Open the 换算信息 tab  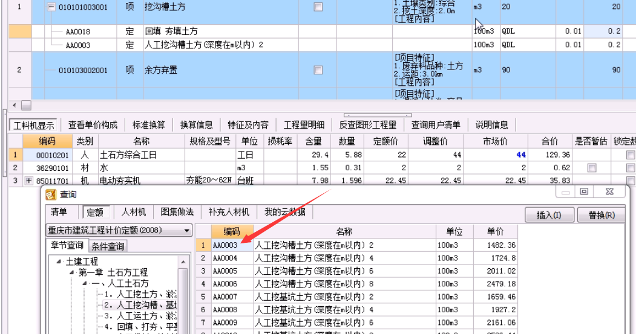(196, 125)
